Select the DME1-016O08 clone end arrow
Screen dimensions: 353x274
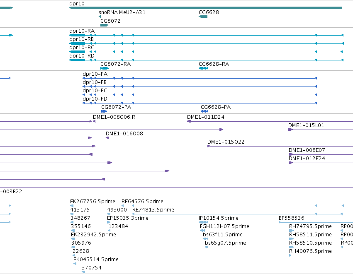107,138
